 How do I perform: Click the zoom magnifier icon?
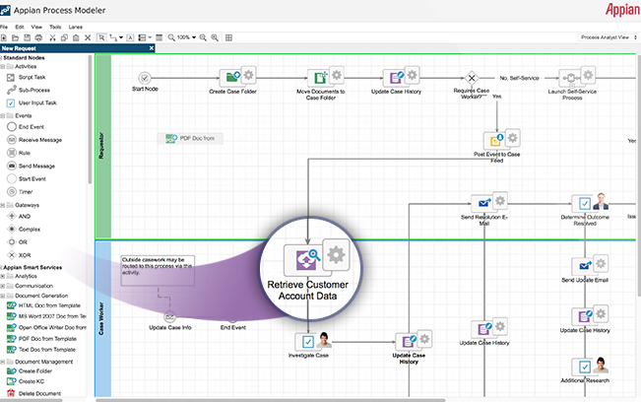click(x=171, y=37)
